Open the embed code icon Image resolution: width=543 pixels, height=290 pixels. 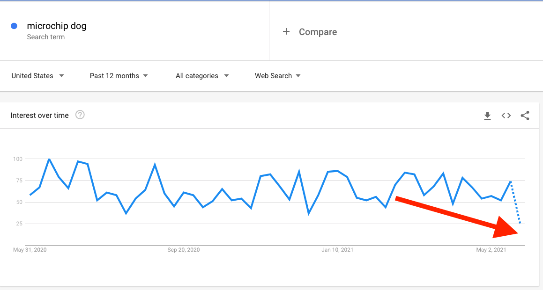[506, 116]
